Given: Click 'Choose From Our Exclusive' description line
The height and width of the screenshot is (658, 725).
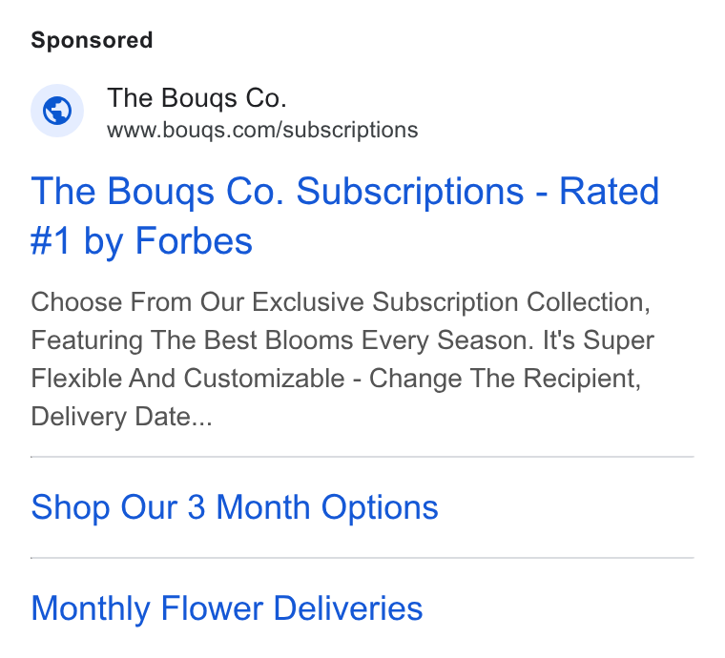Looking at the screenshot, I should 341,302.
